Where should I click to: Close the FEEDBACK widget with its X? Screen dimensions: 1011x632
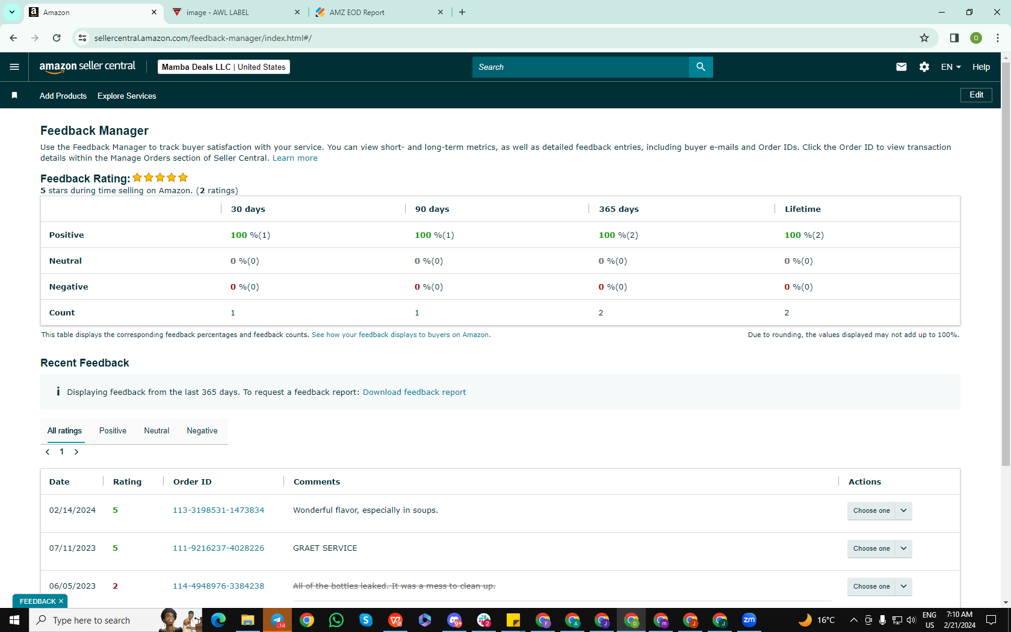(x=61, y=601)
